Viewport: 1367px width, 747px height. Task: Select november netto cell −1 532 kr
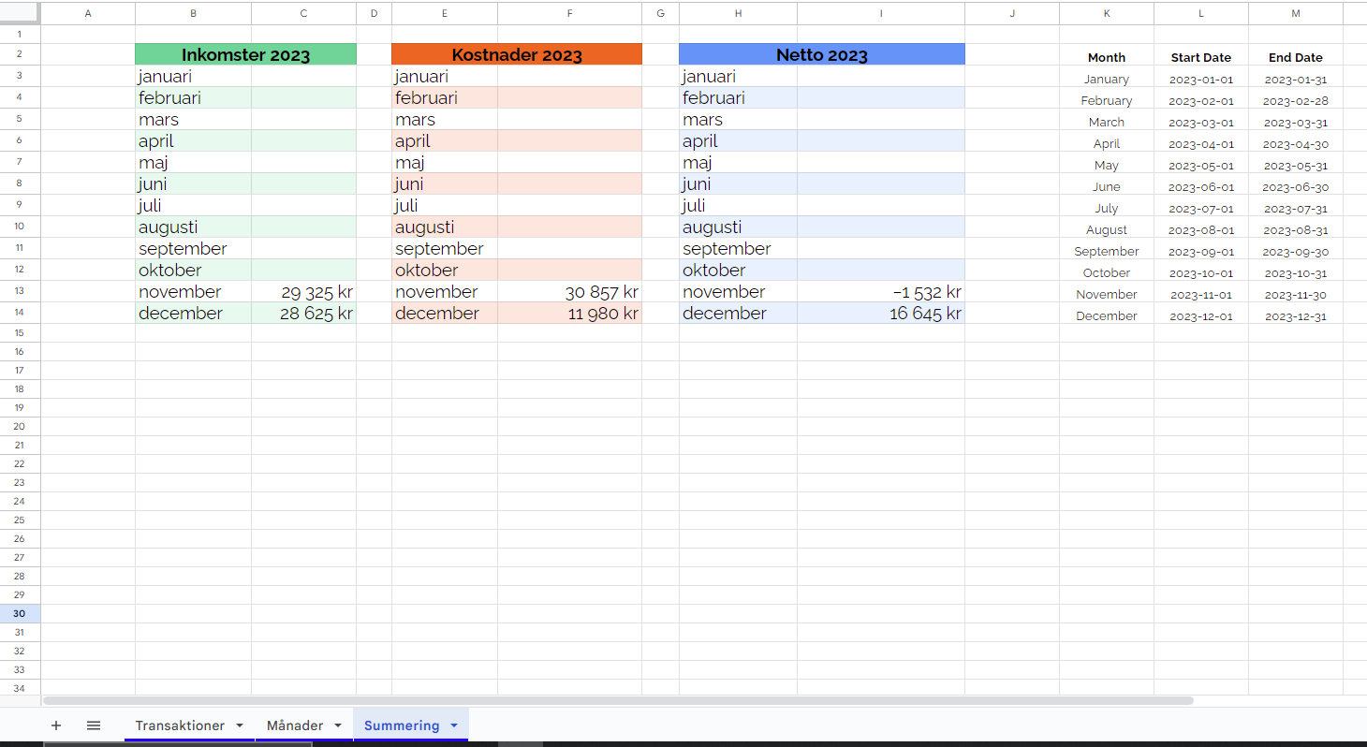coord(880,292)
